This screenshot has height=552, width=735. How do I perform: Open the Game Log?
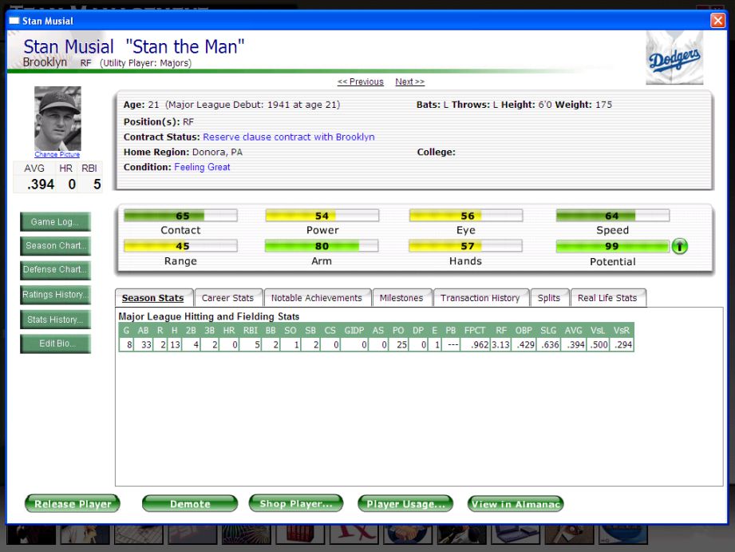click(55, 222)
